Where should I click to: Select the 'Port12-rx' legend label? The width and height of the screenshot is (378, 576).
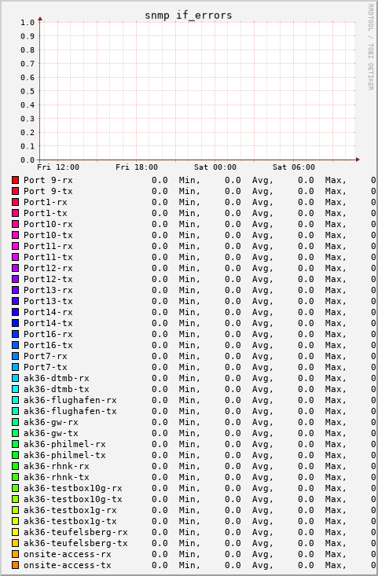click(x=48, y=268)
